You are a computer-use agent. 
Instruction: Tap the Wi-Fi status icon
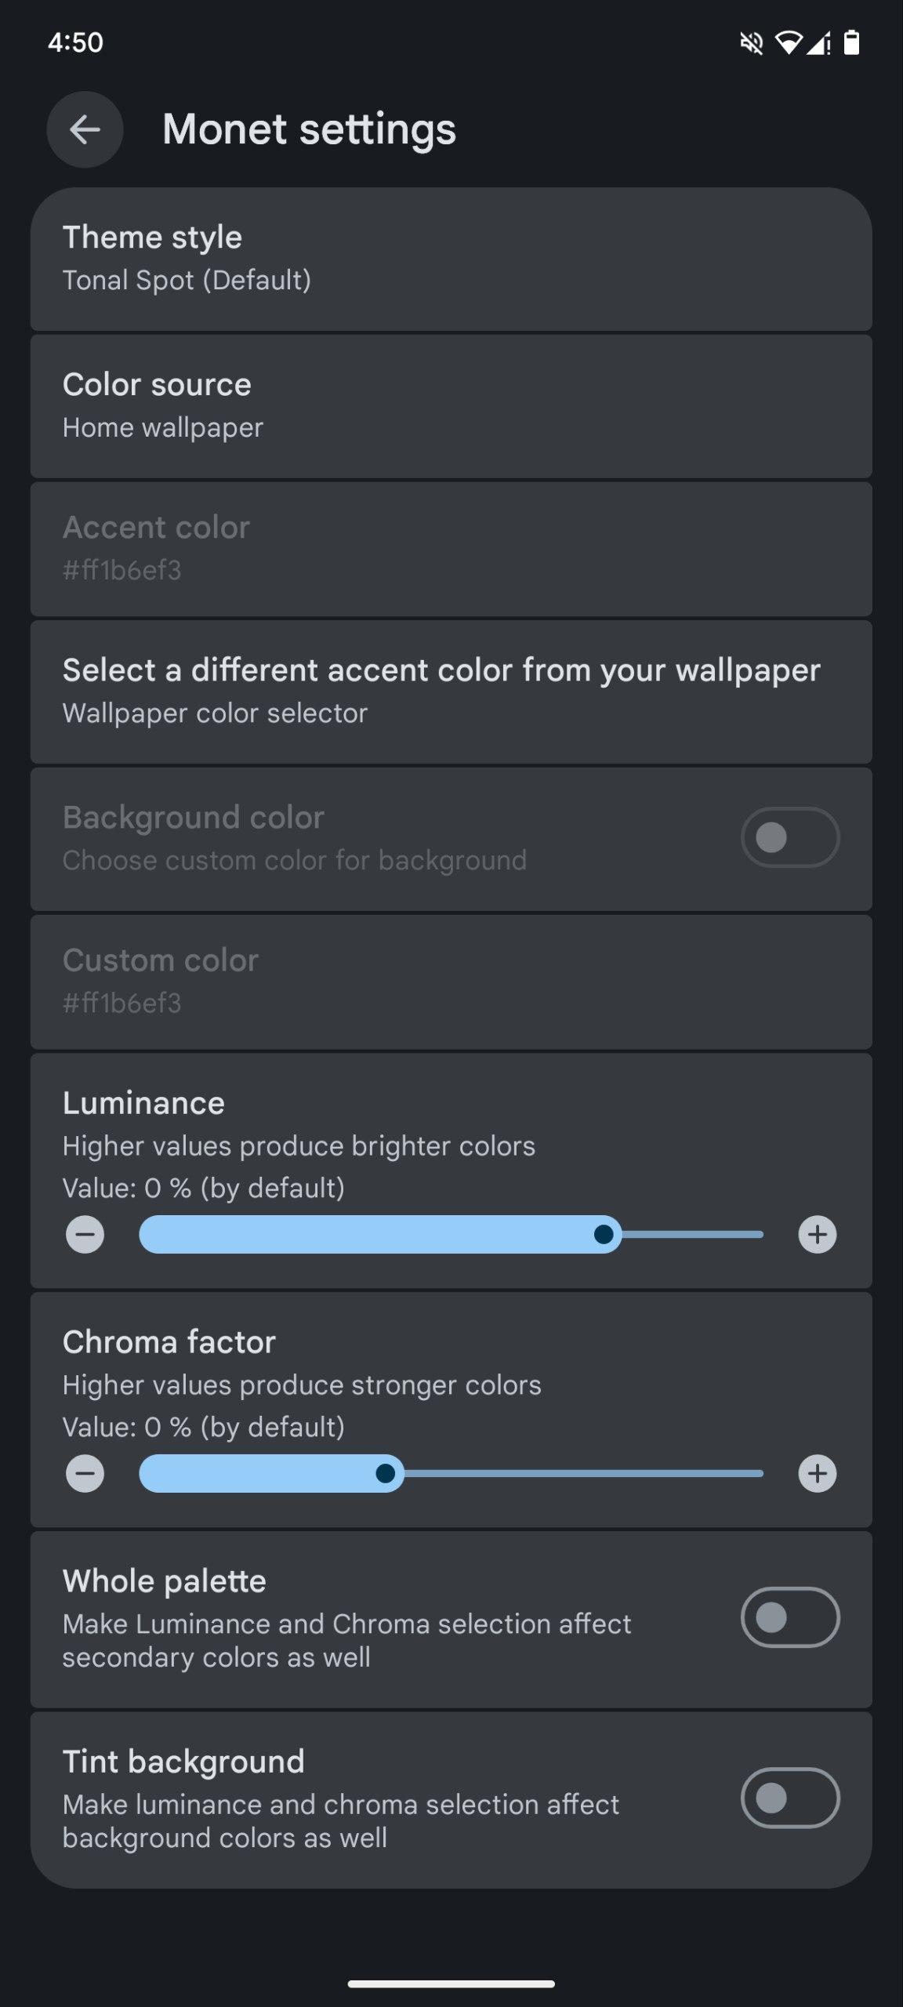[788, 43]
